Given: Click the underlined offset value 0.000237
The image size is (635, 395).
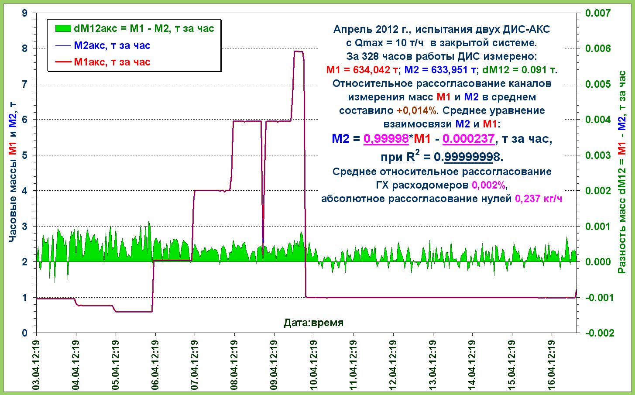Looking at the screenshot, I should (468, 139).
